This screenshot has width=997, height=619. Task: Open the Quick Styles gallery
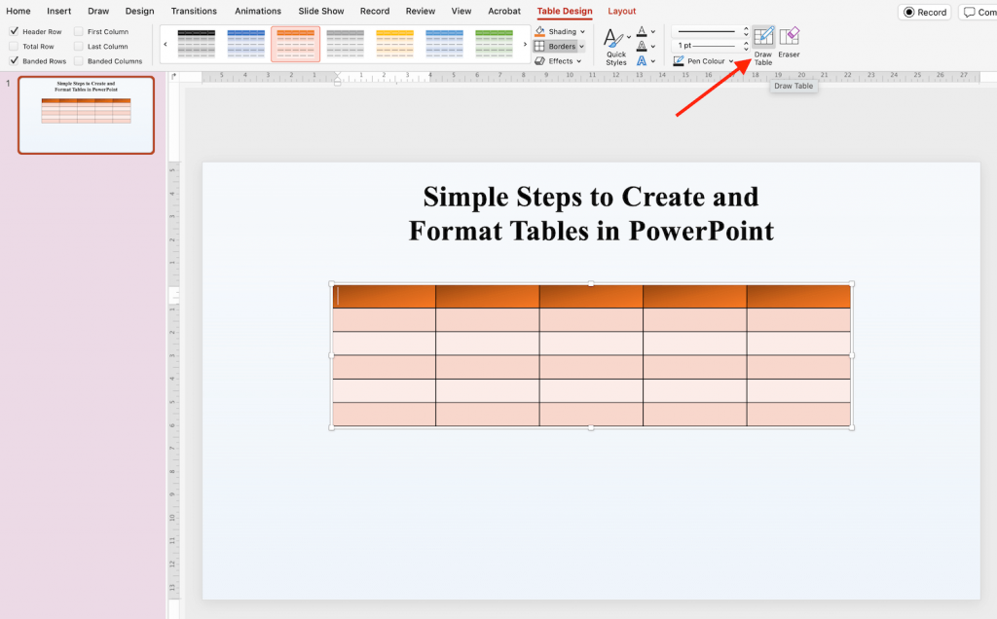tap(615, 47)
